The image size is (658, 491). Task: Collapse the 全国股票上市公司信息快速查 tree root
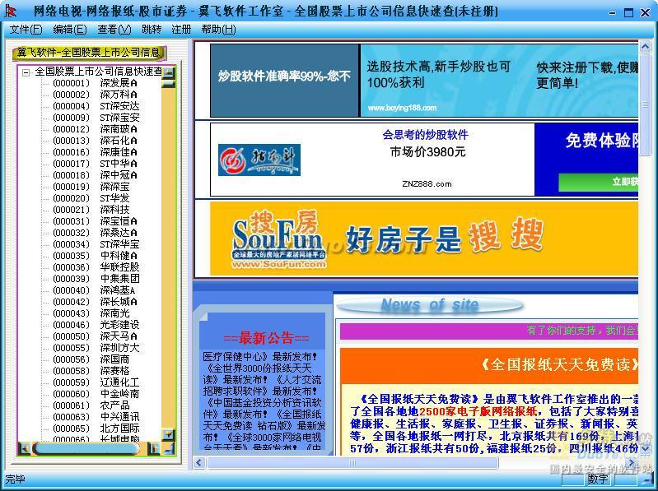26,73
